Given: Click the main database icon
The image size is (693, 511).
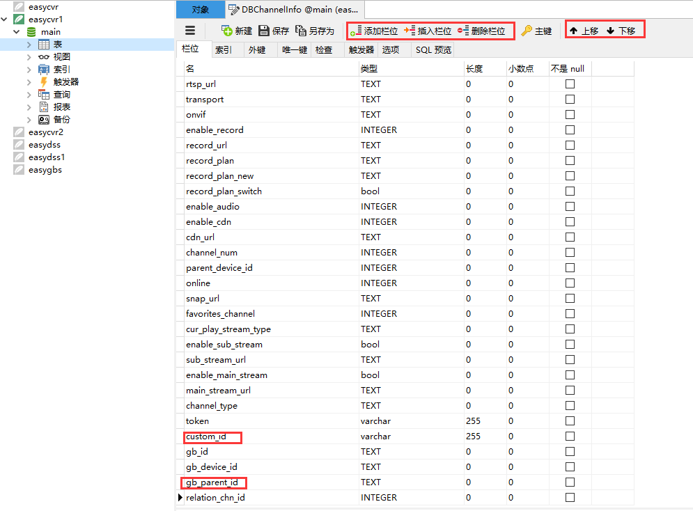Looking at the screenshot, I should tap(31, 32).
